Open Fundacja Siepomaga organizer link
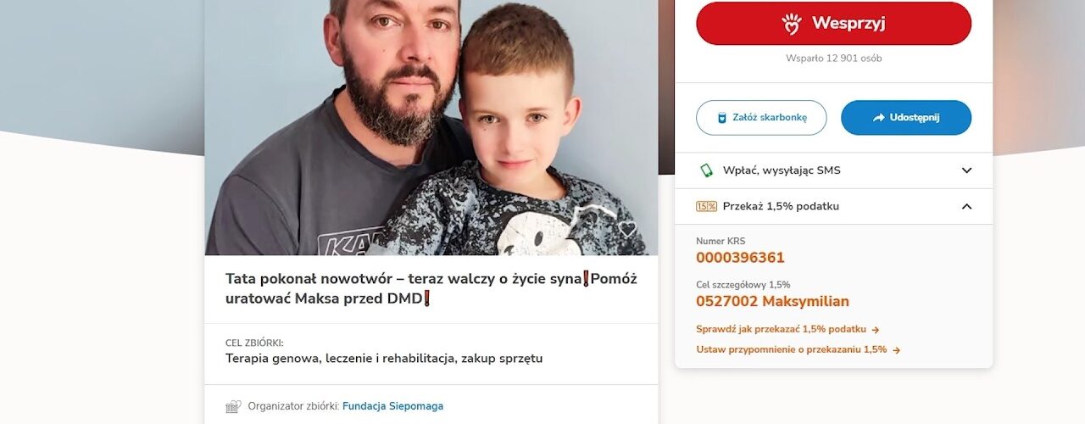 click(x=392, y=406)
